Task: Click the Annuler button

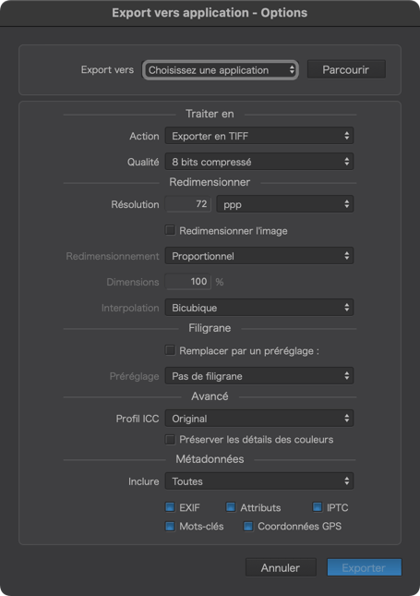Action: click(281, 567)
